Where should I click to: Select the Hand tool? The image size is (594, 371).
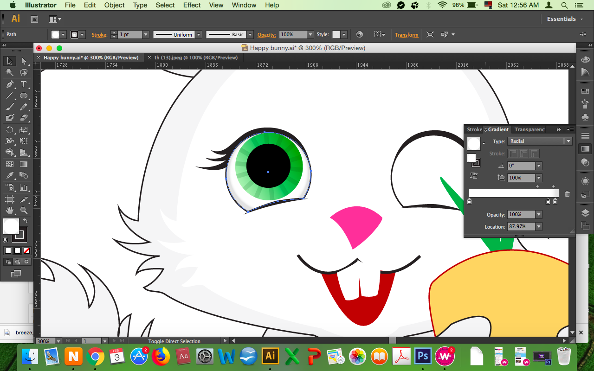pyautogui.click(x=9, y=211)
